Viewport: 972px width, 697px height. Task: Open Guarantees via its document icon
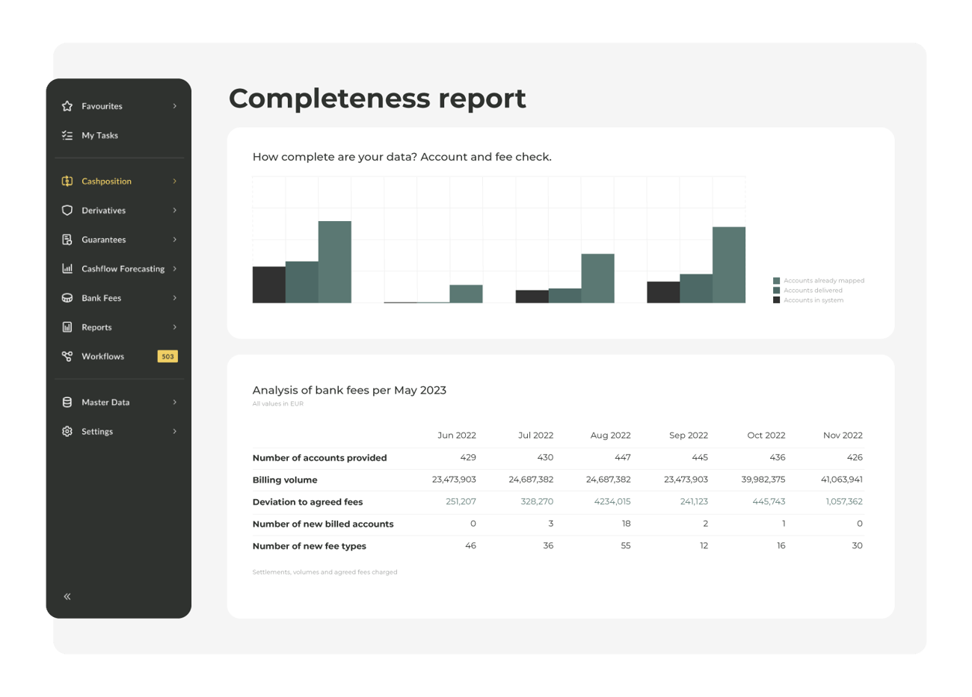point(67,239)
